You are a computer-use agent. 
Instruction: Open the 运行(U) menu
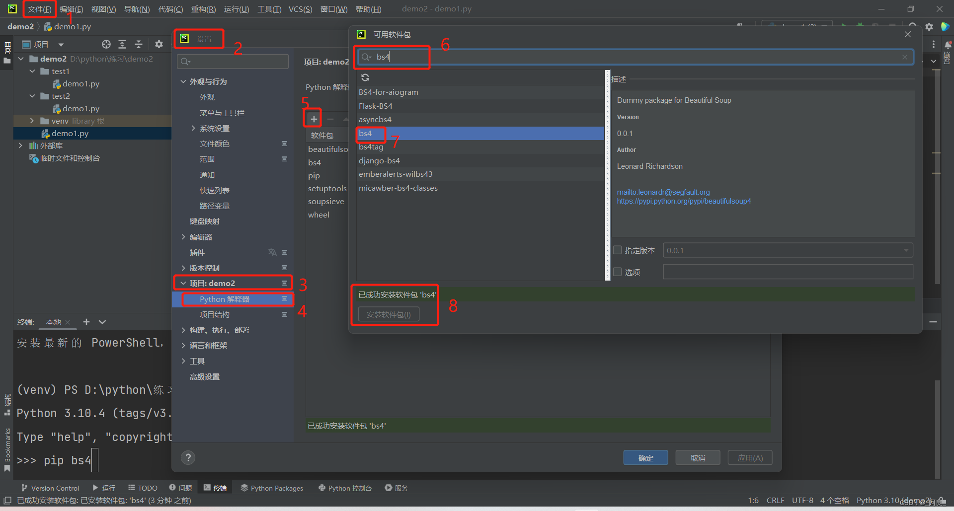tap(237, 9)
